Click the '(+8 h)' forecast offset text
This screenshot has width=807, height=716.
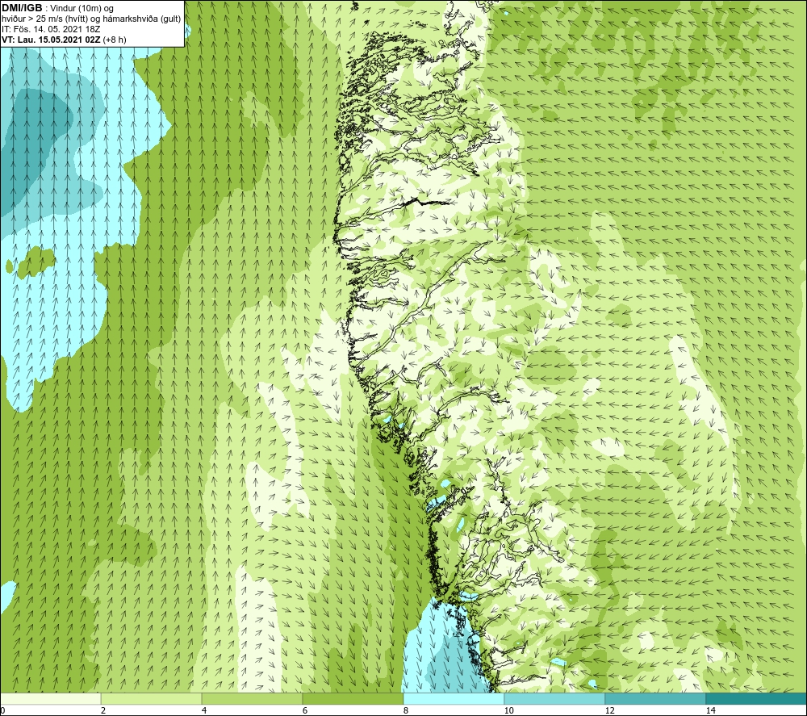pyautogui.click(x=115, y=40)
